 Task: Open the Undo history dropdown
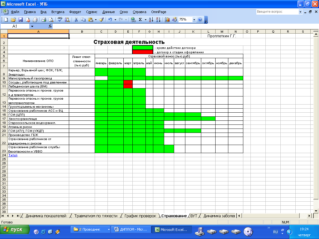(115, 20)
